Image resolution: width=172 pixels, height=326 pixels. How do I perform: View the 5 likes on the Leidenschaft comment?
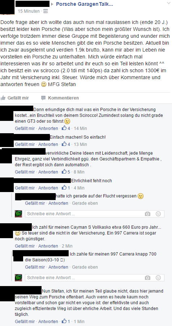pos(66,172)
